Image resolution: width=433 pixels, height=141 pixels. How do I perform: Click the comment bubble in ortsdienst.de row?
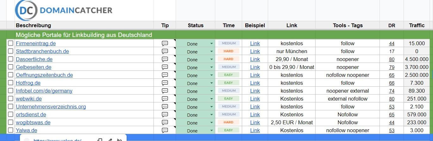tap(165, 114)
